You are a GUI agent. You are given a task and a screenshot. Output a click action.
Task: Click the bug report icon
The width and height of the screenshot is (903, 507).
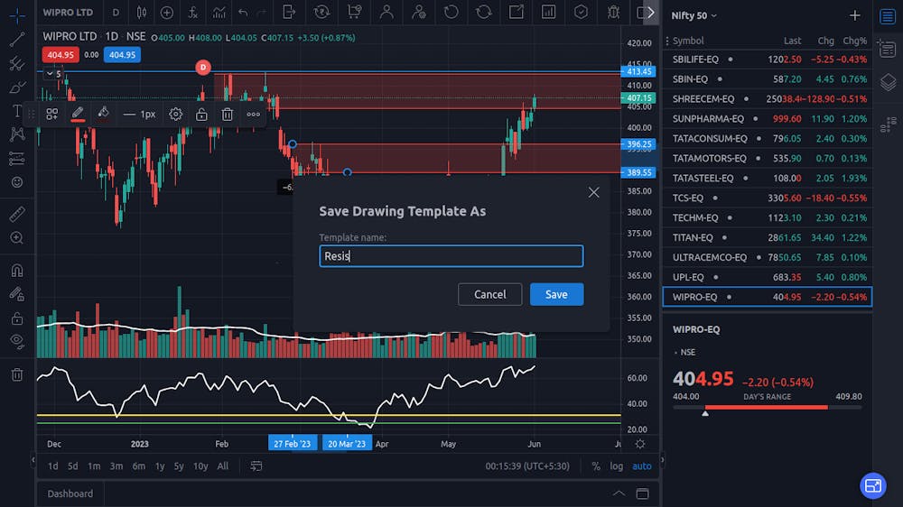pyautogui.click(x=613, y=12)
